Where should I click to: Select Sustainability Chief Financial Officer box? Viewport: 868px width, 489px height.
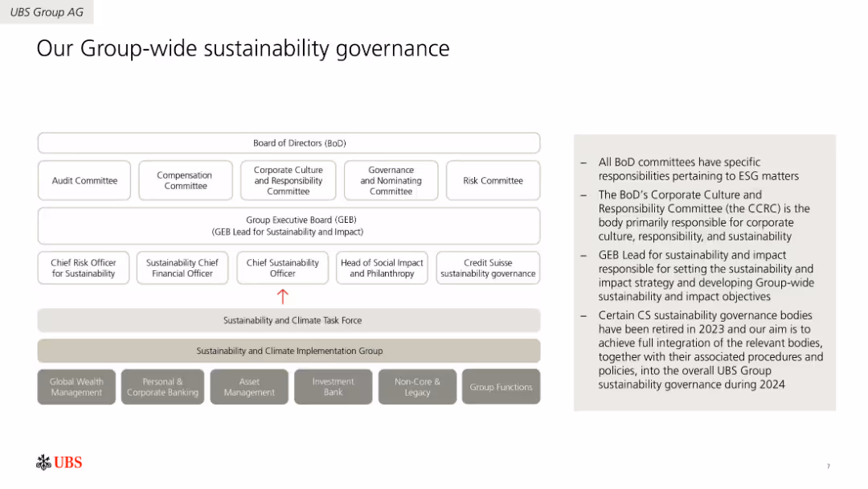(182, 268)
